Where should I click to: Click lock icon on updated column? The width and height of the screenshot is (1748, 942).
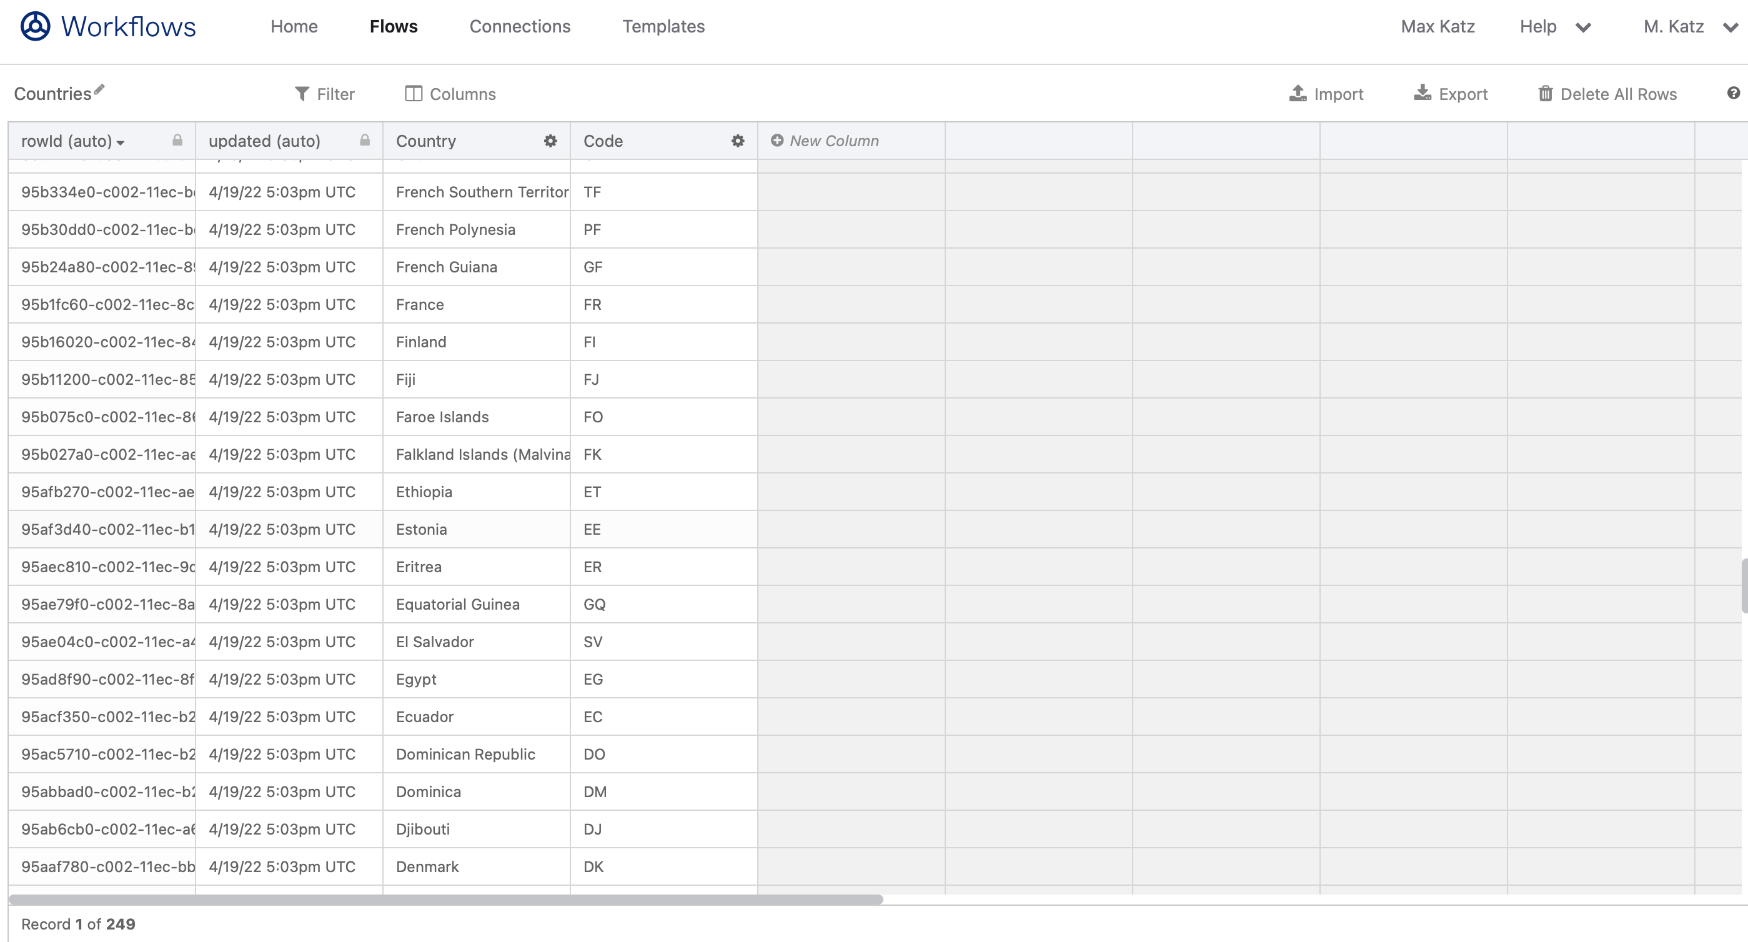(364, 141)
